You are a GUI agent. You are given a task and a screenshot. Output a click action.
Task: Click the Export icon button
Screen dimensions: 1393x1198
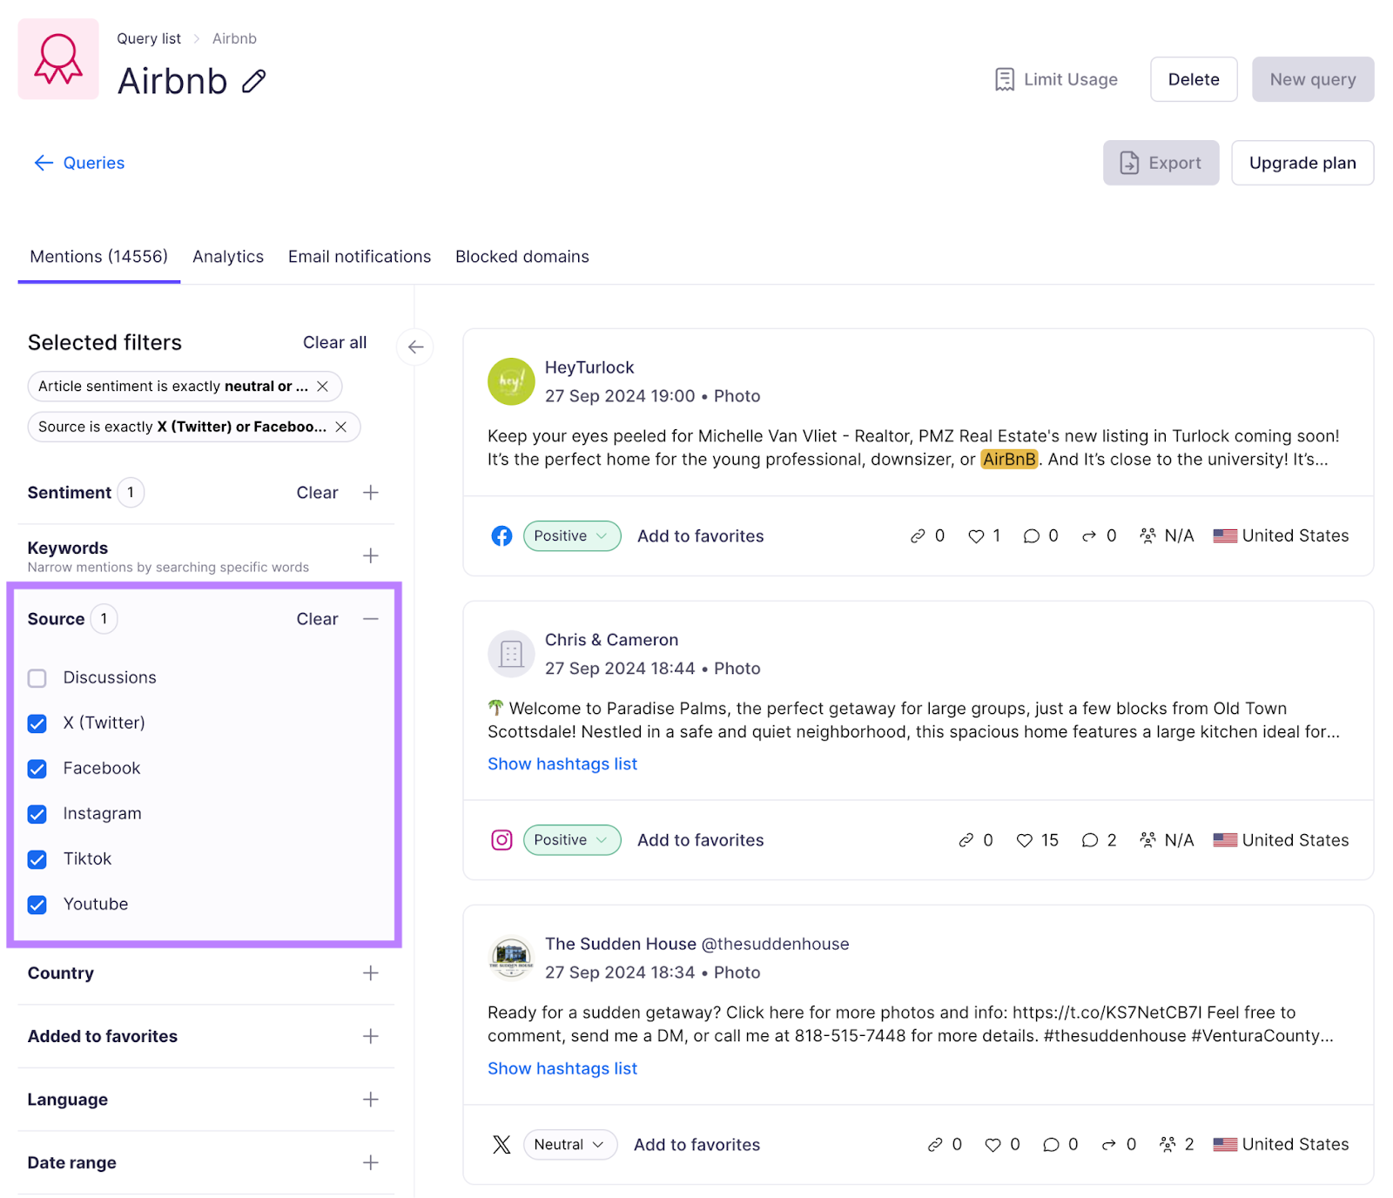tap(1130, 163)
